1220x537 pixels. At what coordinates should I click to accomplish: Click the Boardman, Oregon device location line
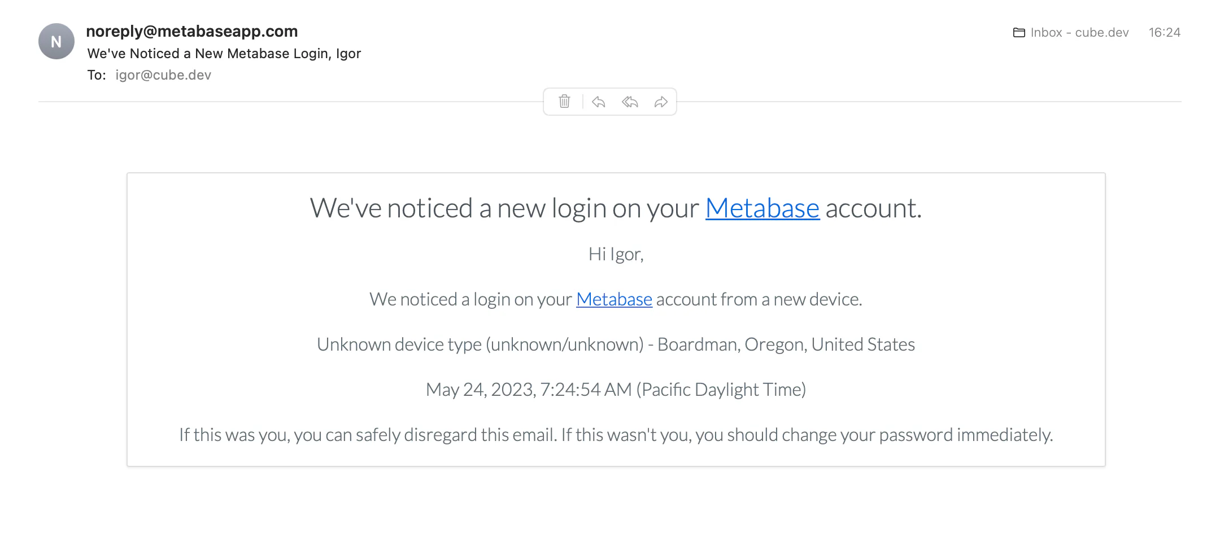616,344
